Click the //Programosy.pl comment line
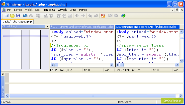 point(70,45)
